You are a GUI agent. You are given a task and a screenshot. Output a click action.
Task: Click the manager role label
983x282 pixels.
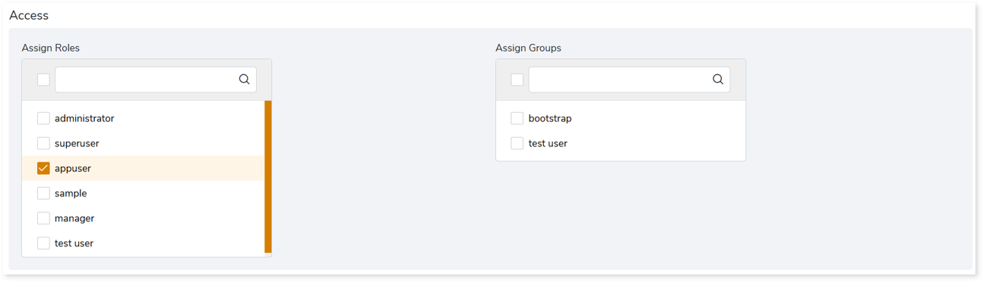(x=74, y=218)
